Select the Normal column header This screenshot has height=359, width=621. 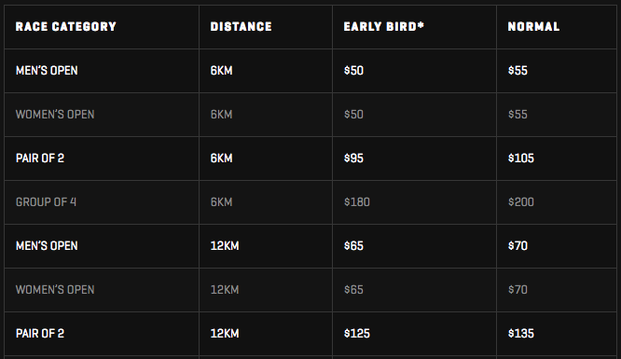[533, 26]
